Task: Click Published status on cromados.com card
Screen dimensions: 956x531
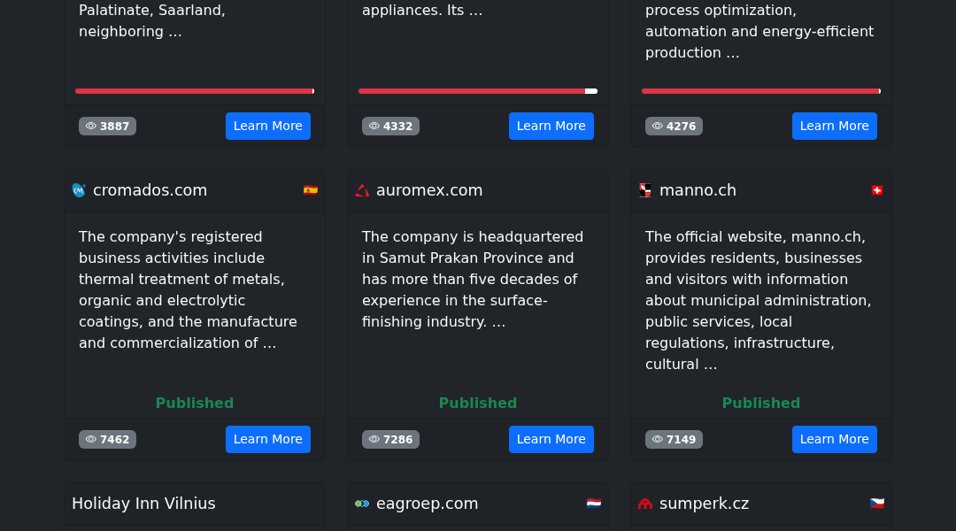Action: point(195,403)
